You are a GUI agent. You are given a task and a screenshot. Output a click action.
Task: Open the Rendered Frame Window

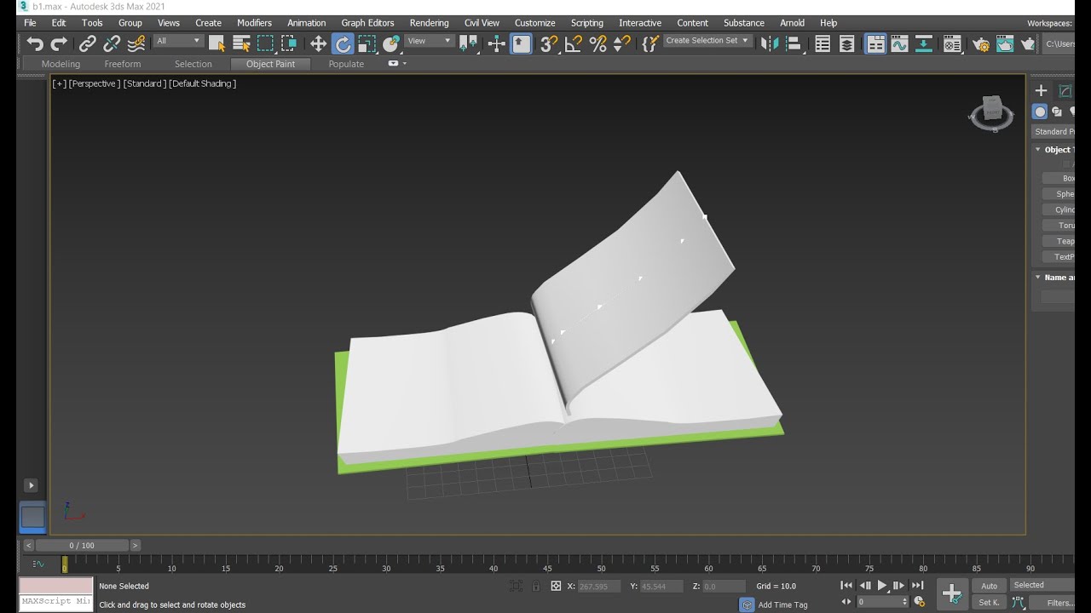pos(1005,43)
